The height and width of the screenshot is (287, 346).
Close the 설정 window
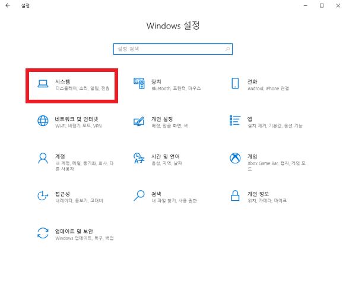(338, 5)
